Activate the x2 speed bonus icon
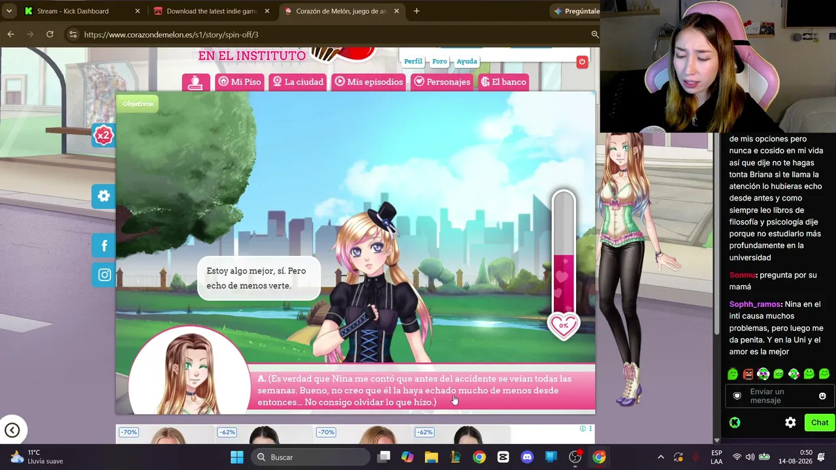This screenshot has width=836, height=470. 103,135
